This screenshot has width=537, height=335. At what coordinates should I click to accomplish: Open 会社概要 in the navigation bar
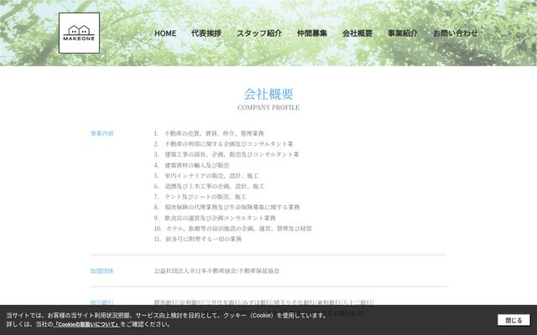click(x=357, y=33)
